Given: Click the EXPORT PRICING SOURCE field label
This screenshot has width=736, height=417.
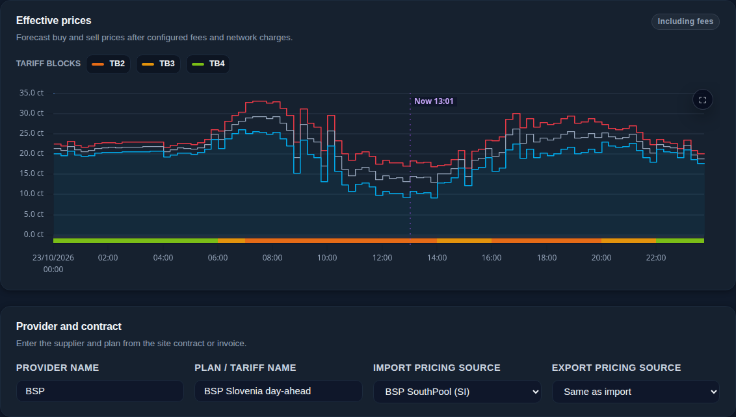Looking at the screenshot, I should coord(616,368).
